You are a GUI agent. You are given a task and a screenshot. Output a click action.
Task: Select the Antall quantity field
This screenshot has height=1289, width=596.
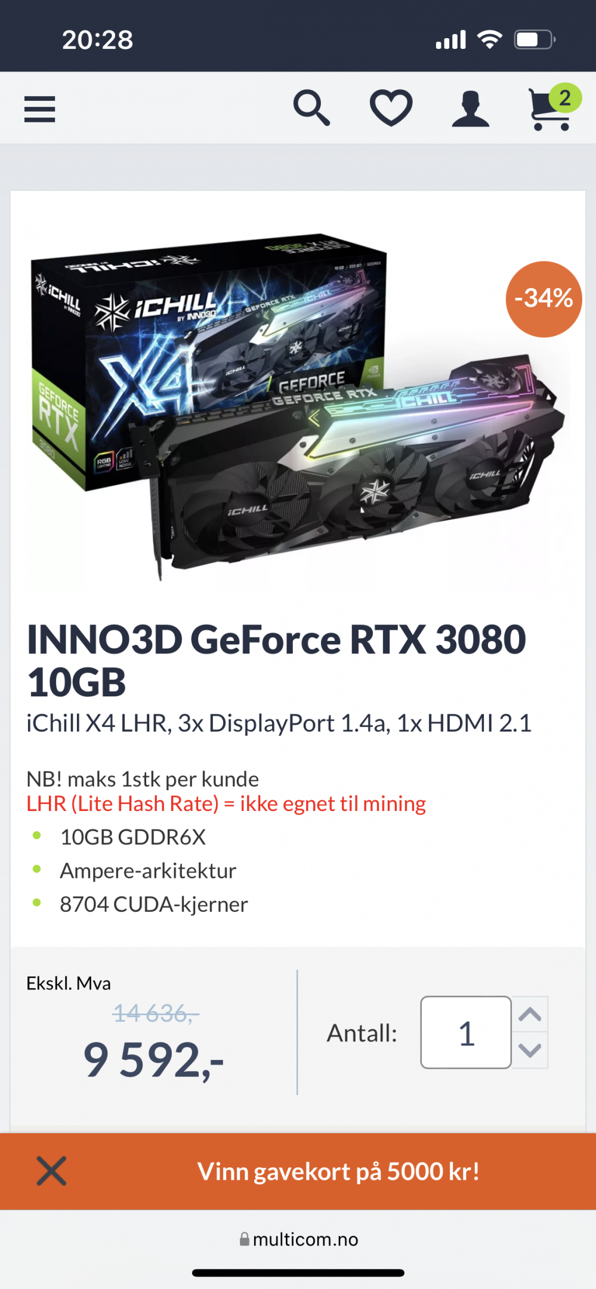point(466,1032)
